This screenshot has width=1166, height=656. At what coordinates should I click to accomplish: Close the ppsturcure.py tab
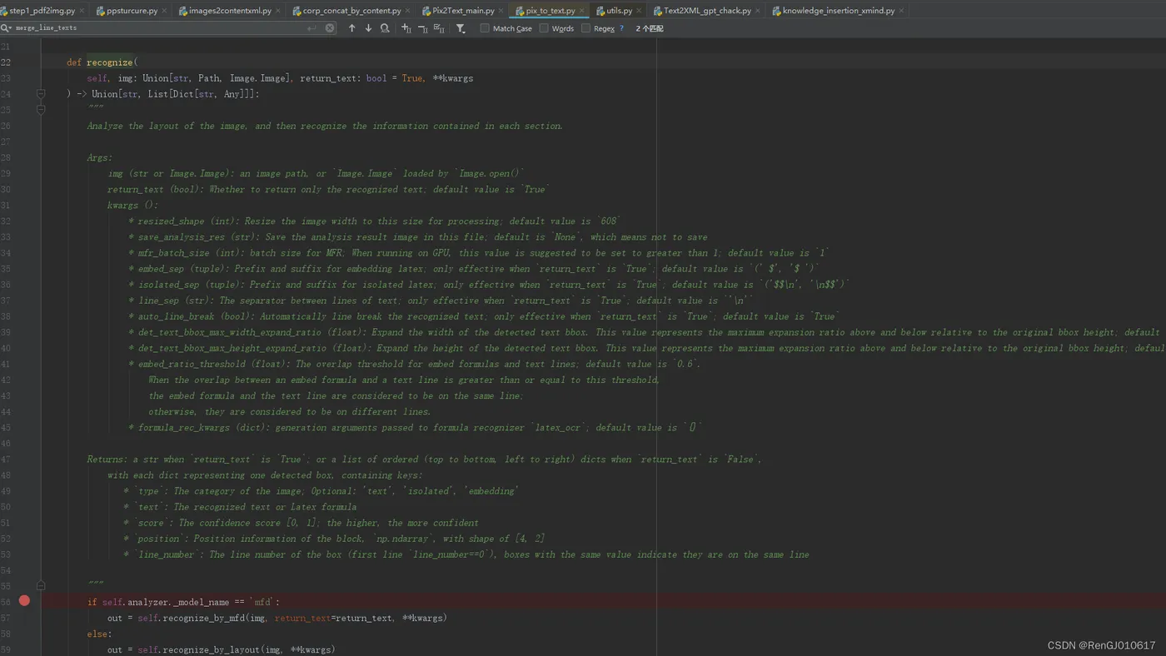(164, 11)
